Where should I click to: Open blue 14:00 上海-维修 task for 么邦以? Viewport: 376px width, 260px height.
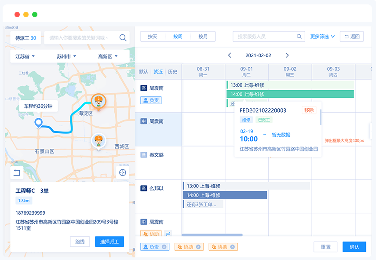[x=225, y=195]
